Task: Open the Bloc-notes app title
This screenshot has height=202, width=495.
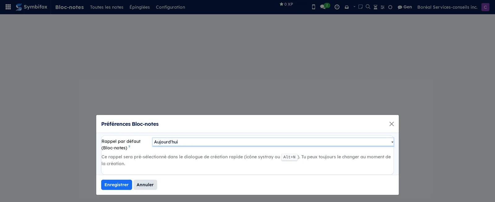Action: [x=69, y=7]
